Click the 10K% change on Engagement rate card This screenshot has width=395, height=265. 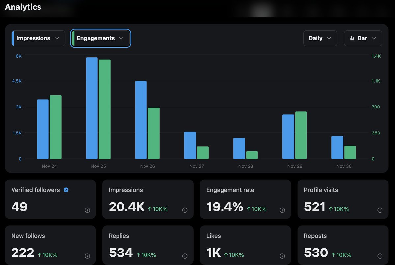pyautogui.click(x=256, y=209)
